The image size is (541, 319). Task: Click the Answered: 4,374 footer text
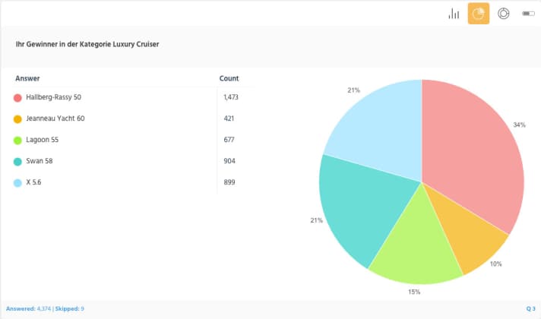[29, 308]
